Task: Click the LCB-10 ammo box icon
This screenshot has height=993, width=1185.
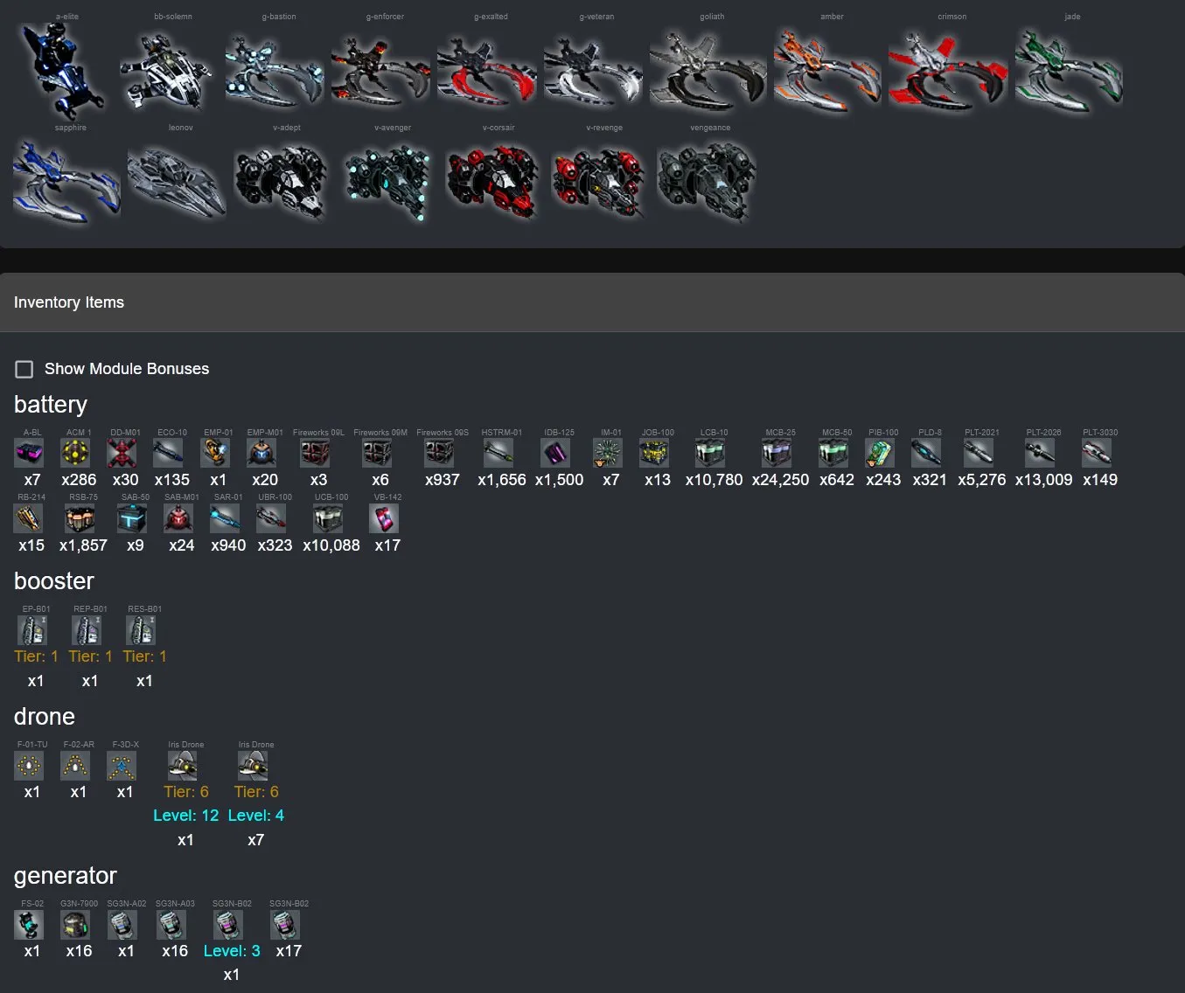Action: pos(710,453)
